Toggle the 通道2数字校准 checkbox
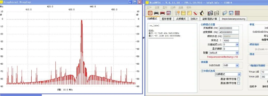Viewport: 268px width, 96px height. click(239, 83)
